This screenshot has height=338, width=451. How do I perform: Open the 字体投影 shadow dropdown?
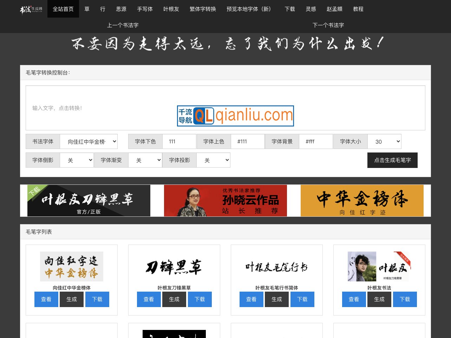point(213,160)
